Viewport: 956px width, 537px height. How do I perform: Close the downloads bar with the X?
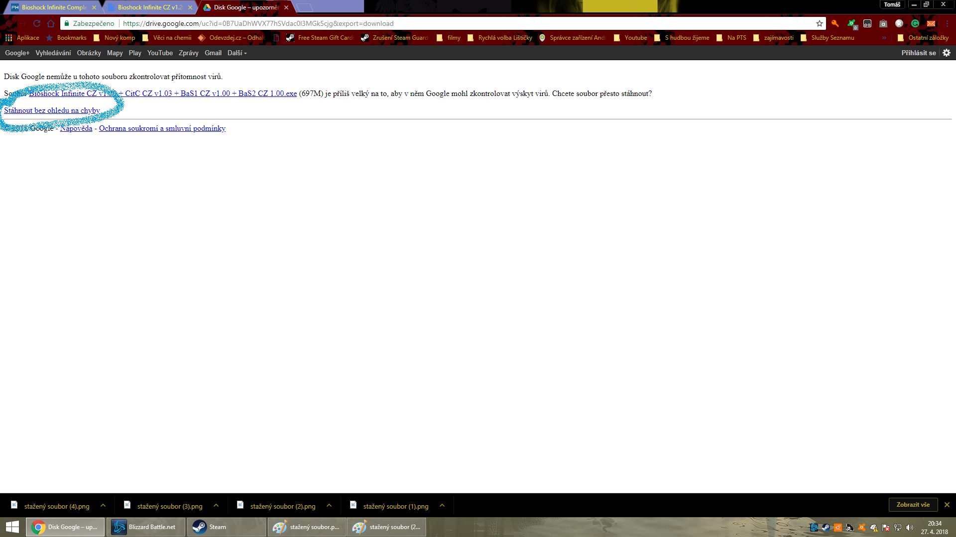tap(947, 505)
